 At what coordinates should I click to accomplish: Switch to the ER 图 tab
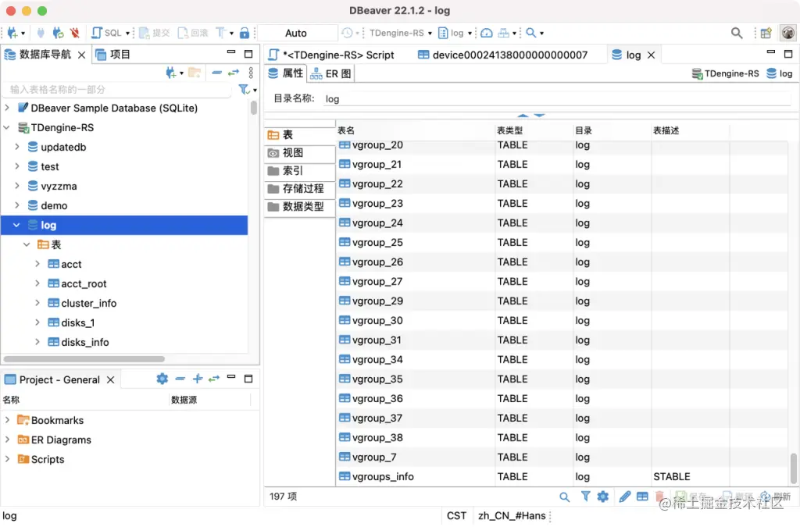330,73
